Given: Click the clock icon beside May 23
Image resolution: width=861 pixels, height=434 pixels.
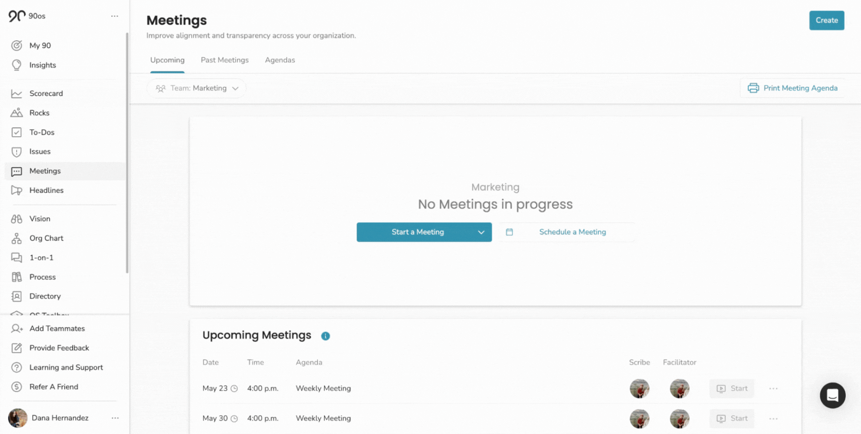Looking at the screenshot, I should (234, 389).
